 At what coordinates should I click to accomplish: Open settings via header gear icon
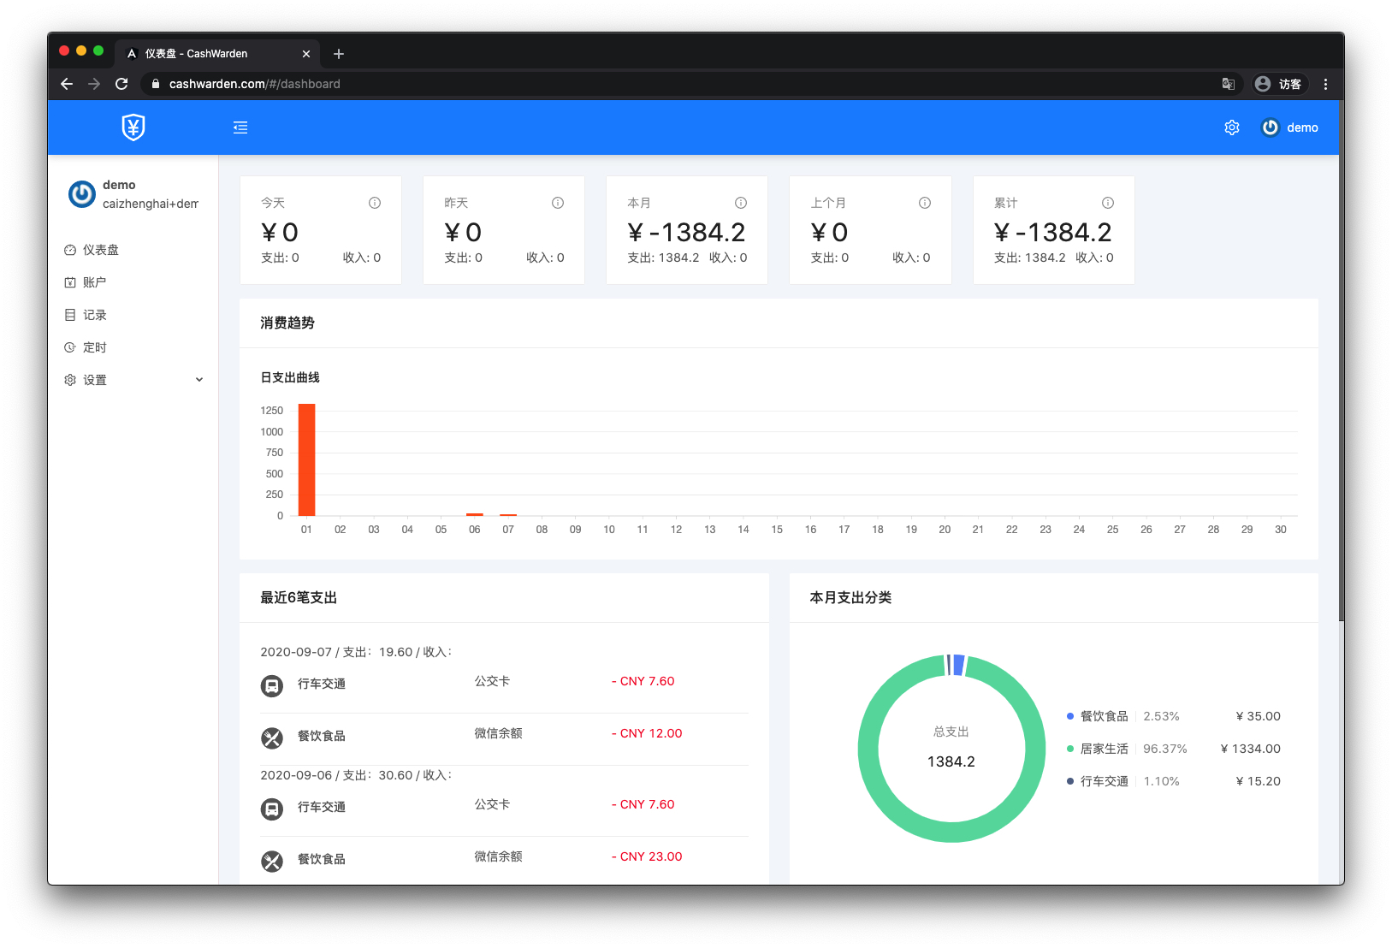click(1231, 127)
